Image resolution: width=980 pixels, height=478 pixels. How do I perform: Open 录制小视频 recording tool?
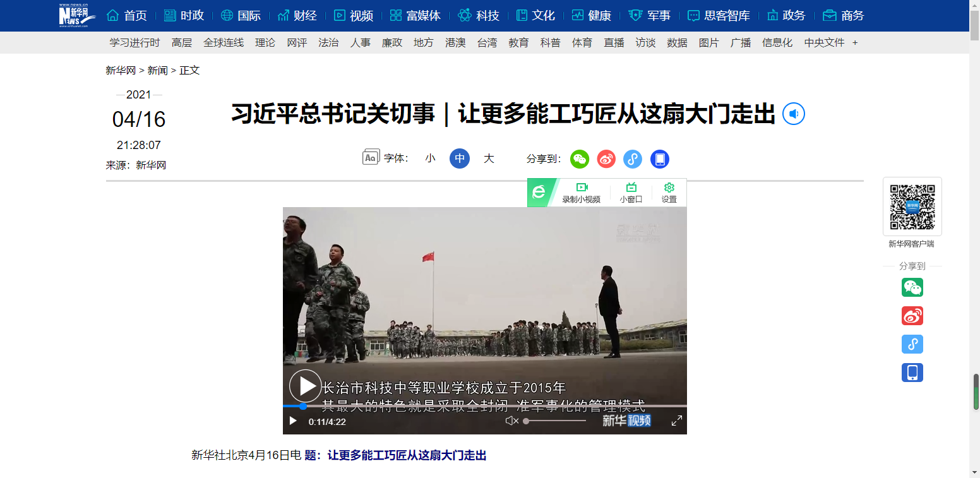[x=582, y=193]
